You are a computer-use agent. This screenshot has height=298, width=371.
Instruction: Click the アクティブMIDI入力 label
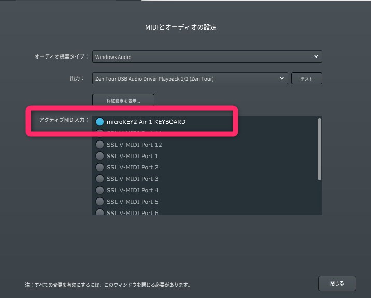pyautogui.click(x=64, y=120)
